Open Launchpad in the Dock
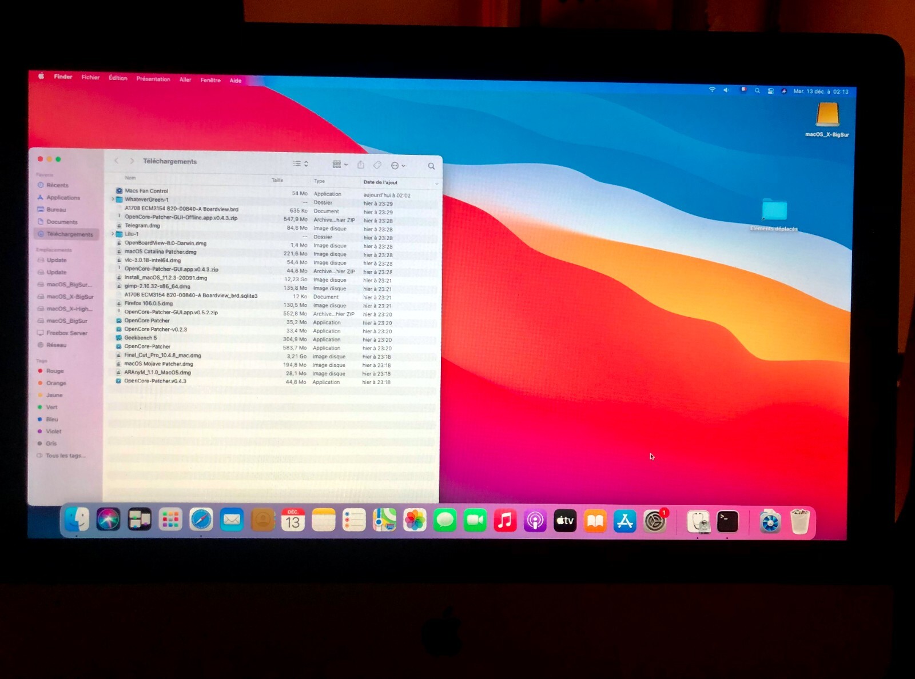 tap(170, 520)
